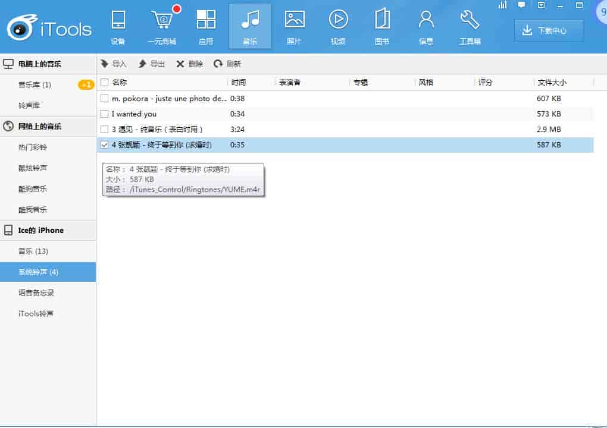Open the 应用 (Apps) grid icon

click(x=206, y=20)
